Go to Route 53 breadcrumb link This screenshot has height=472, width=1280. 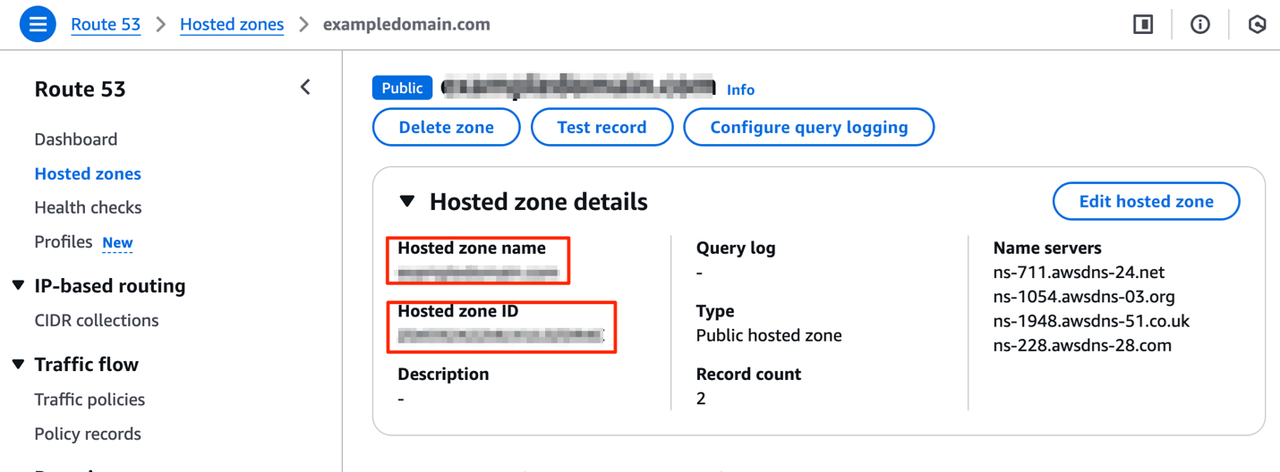click(x=106, y=24)
